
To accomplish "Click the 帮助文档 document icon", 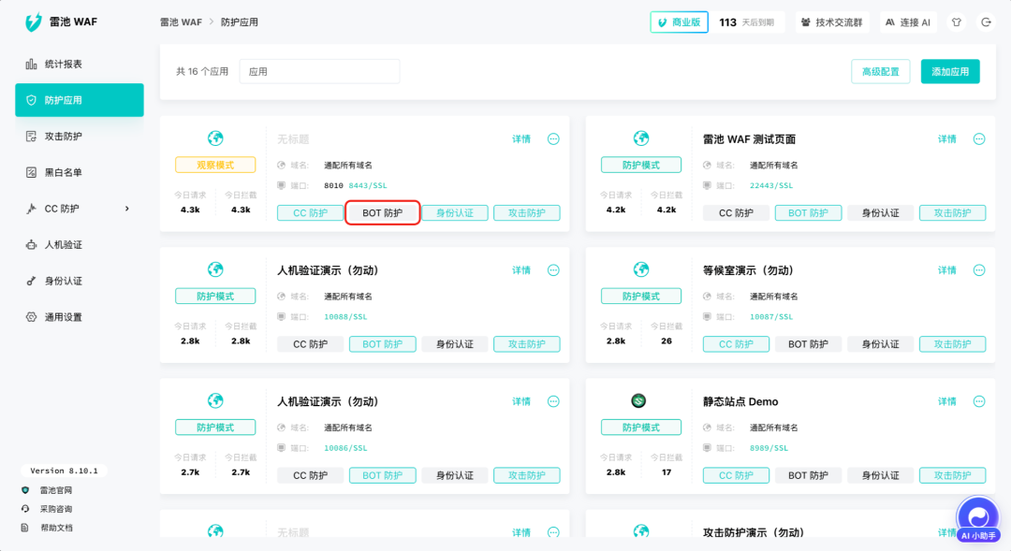I will click(x=25, y=528).
